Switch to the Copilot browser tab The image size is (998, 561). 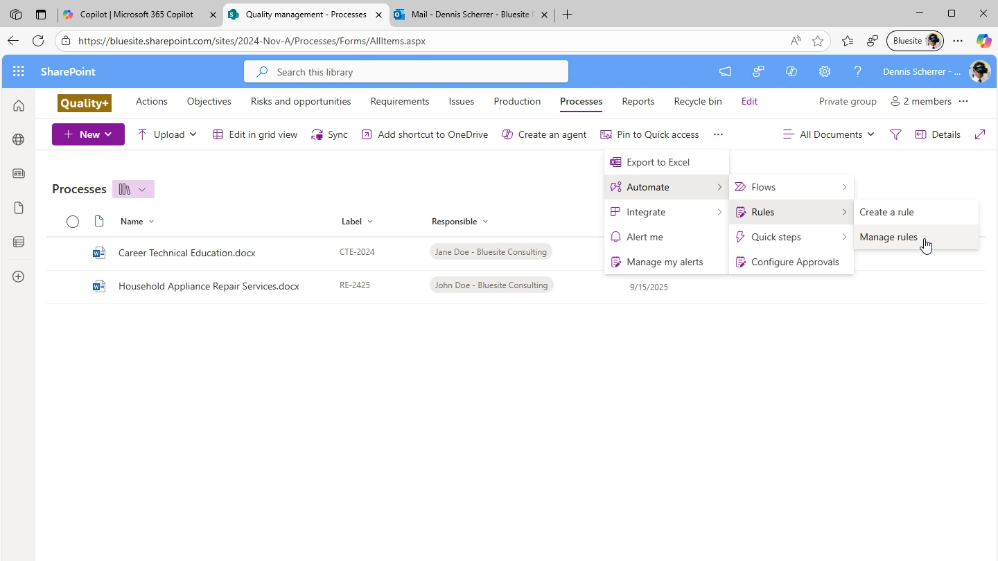(x=139, y=15)
